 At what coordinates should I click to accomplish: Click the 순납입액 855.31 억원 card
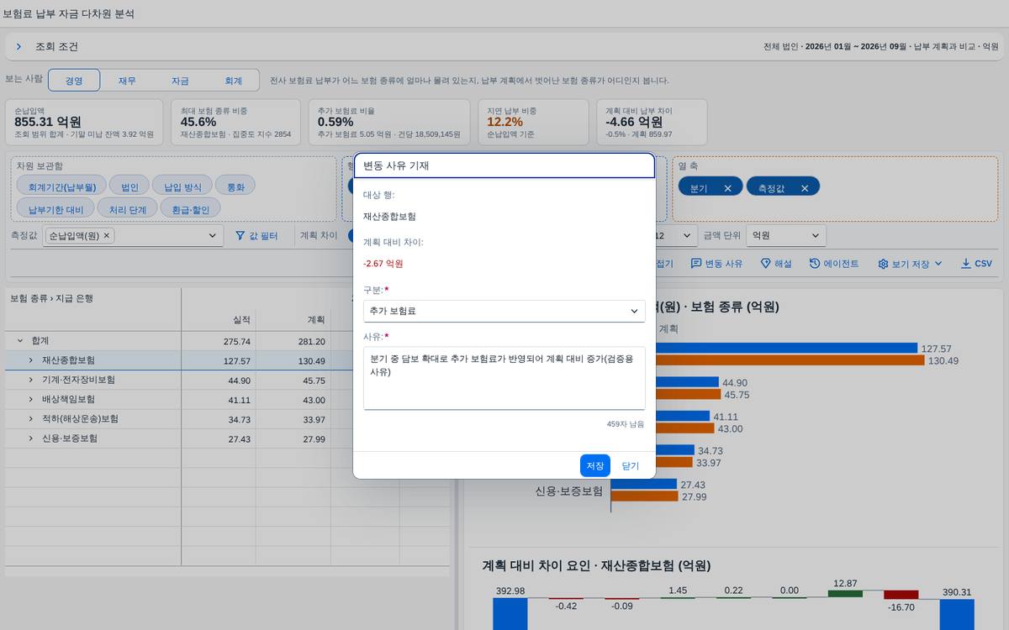point(84,123)
